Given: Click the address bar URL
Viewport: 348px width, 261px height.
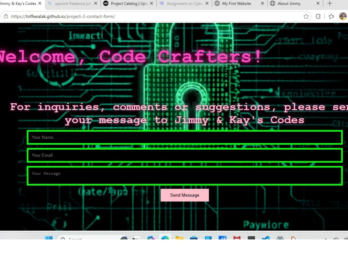Looking at the screenshot, I should coord(63,16).
